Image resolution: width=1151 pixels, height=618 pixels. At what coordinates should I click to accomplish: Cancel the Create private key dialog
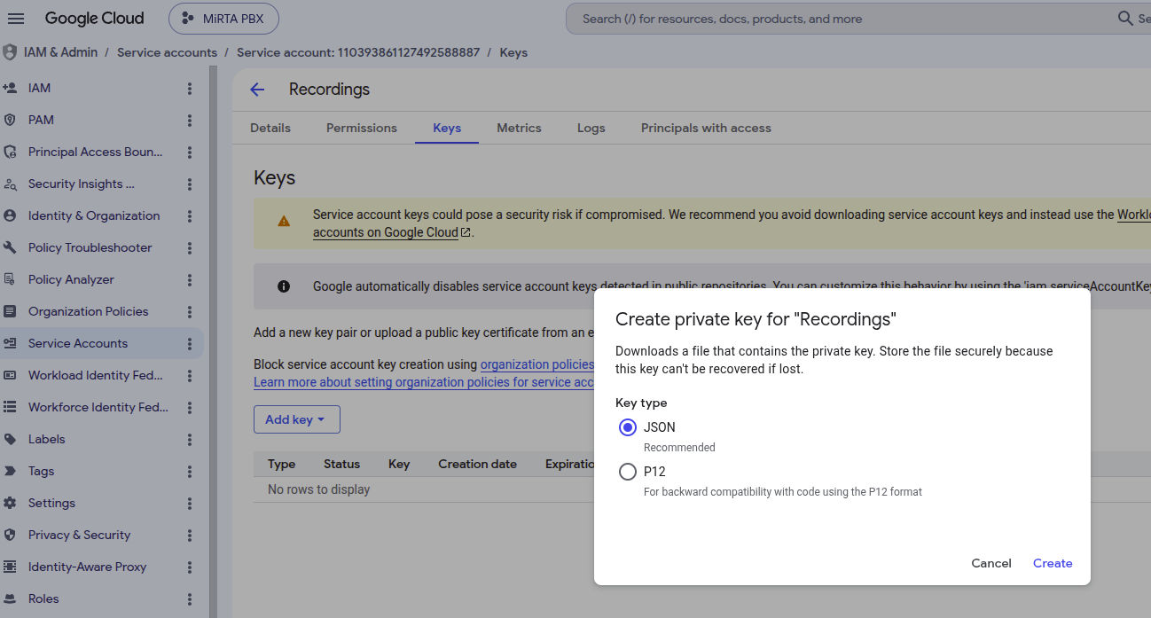(991, 563)
